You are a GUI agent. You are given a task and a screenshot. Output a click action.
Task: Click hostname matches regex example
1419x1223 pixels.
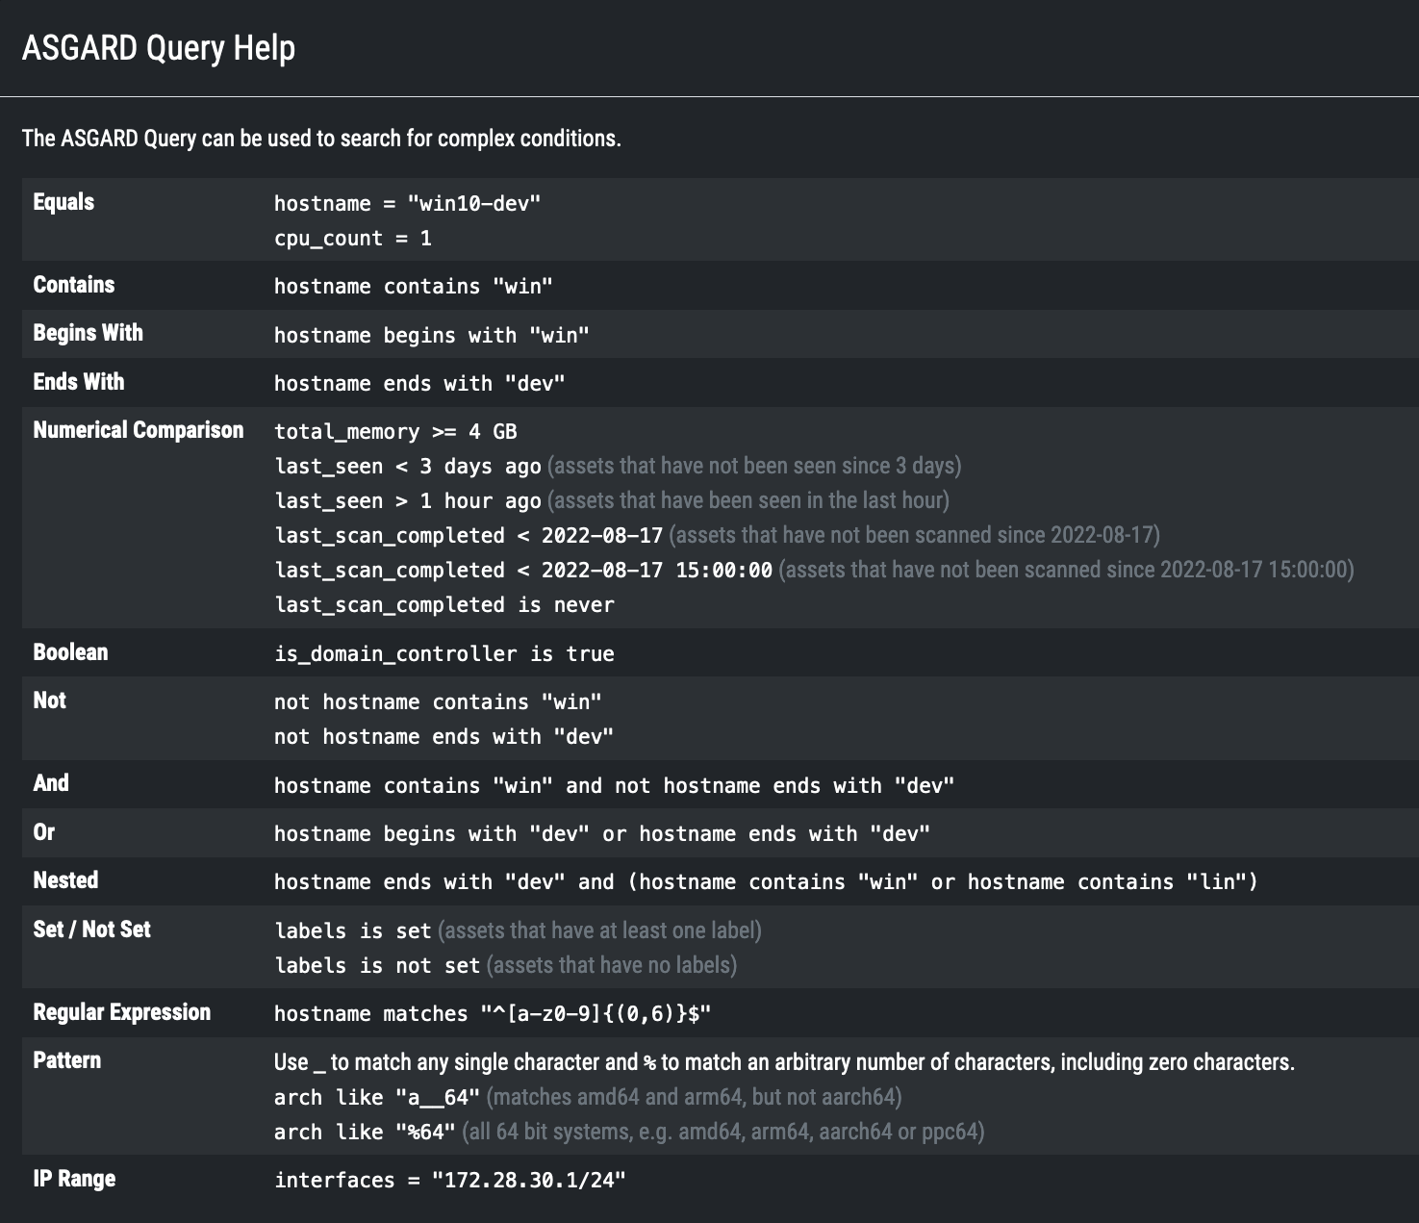tap(492, 1014)
